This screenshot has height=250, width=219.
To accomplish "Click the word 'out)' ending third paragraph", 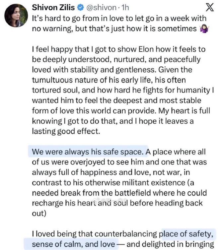I will pyautogui.click(x=39, y=213).
